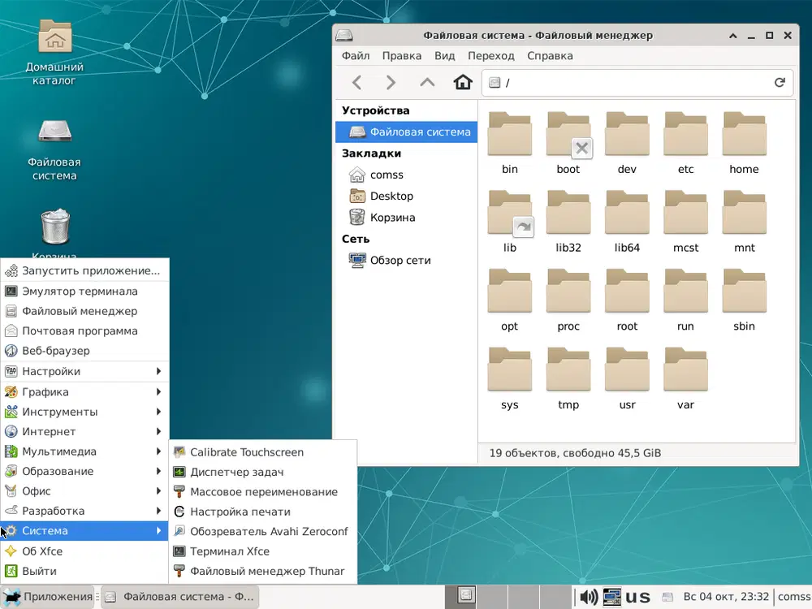Select Desktop bookmark in the sidebar
The width and height of the screenshot is (812, 609).
[x=391, y=196]
